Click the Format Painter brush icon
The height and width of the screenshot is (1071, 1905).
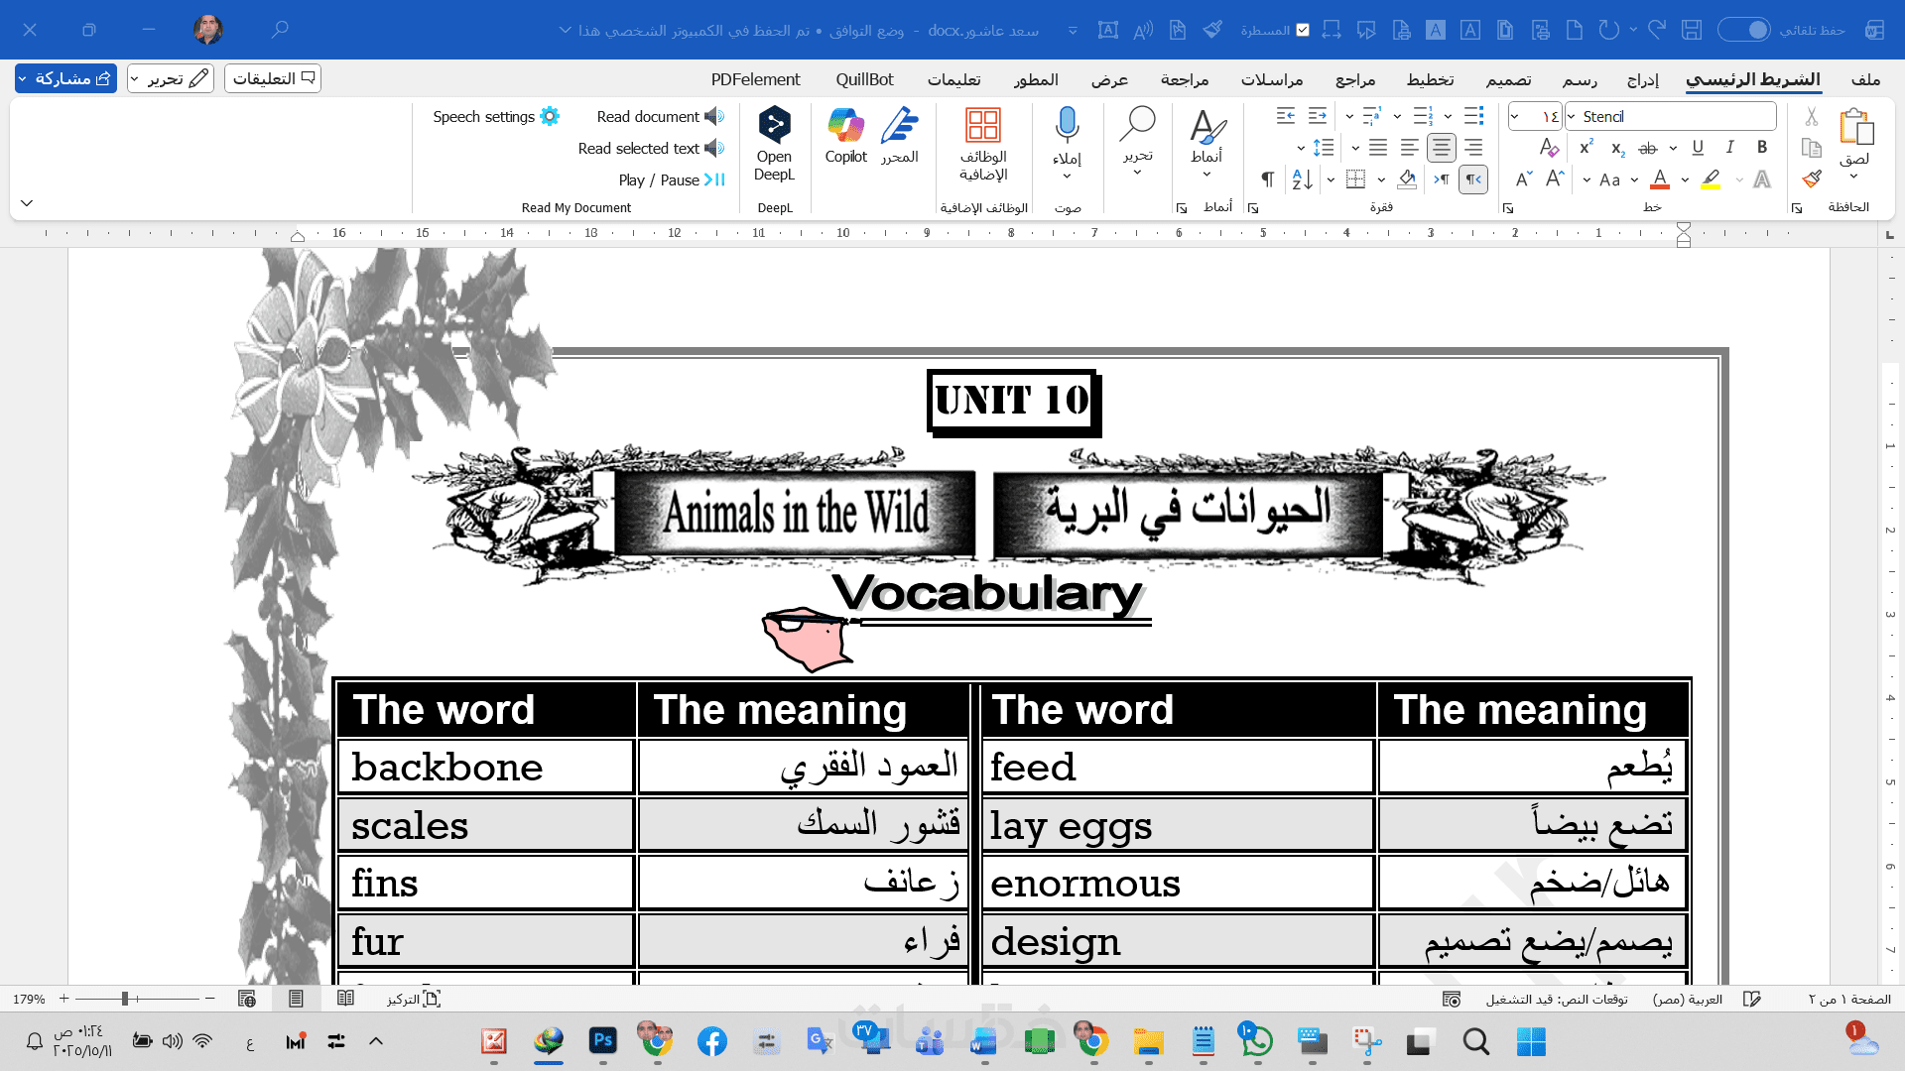tap(1812, 179)
